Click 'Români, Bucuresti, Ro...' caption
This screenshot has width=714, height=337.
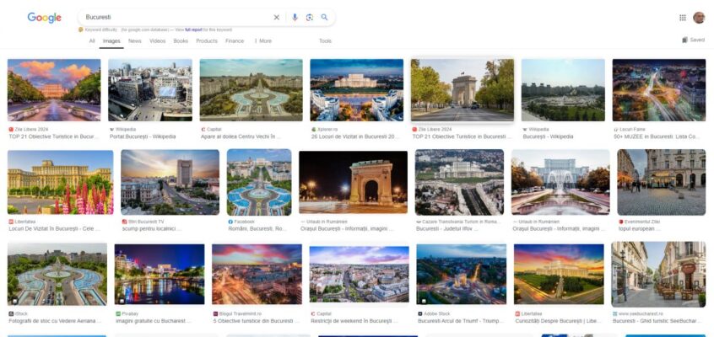tap(257, 229)
